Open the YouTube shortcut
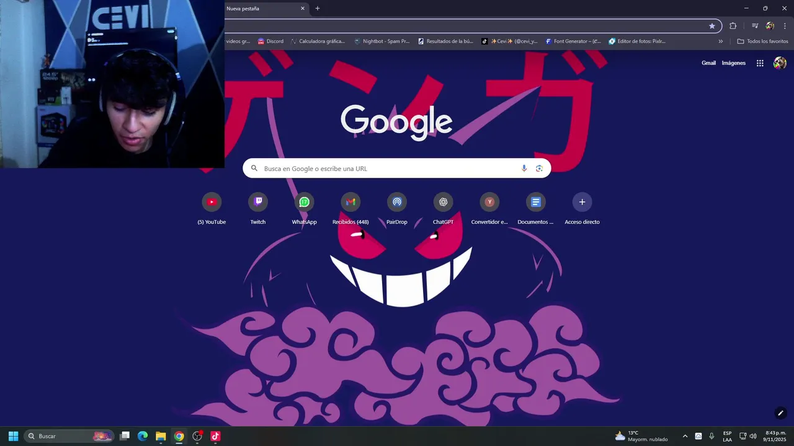 [212, 202]
